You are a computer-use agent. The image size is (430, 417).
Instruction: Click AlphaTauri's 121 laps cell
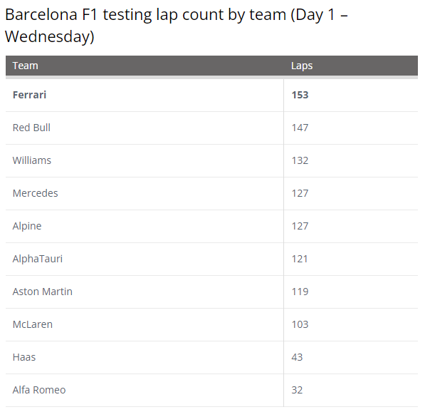pos(300,259)
